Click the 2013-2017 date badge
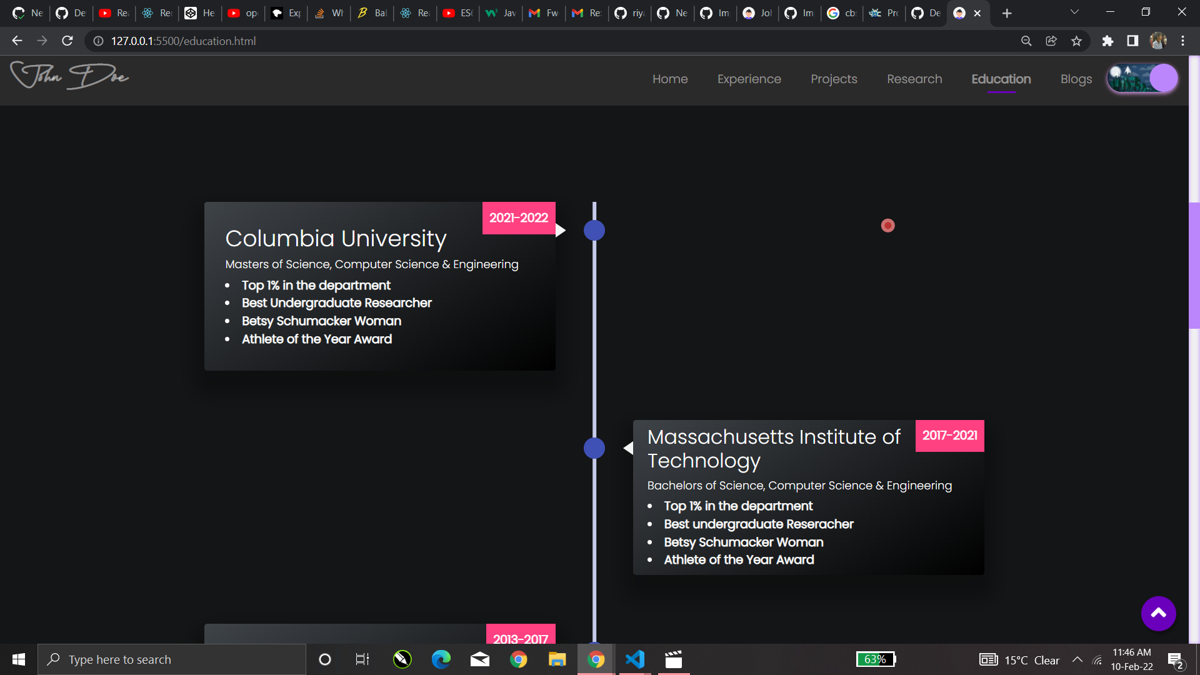Image resolution: width=1200 pixels, height=675 pixels. coord(521,634)
